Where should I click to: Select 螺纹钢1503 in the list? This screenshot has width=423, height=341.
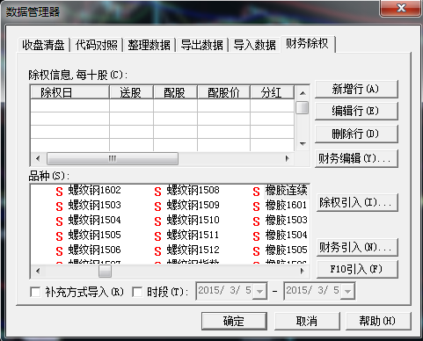click(94, 205)
